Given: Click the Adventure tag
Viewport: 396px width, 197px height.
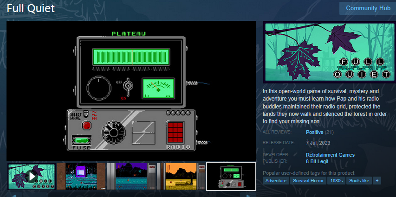Looking at the screenshot, I should pos(276,181).
